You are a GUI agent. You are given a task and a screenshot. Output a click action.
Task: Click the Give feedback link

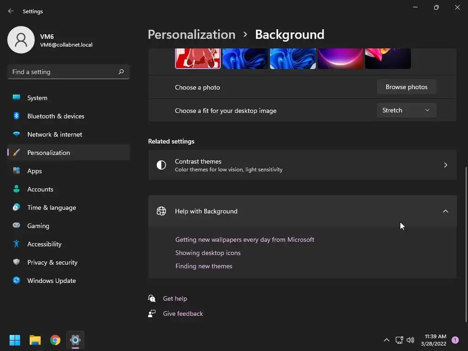(183, 314)
